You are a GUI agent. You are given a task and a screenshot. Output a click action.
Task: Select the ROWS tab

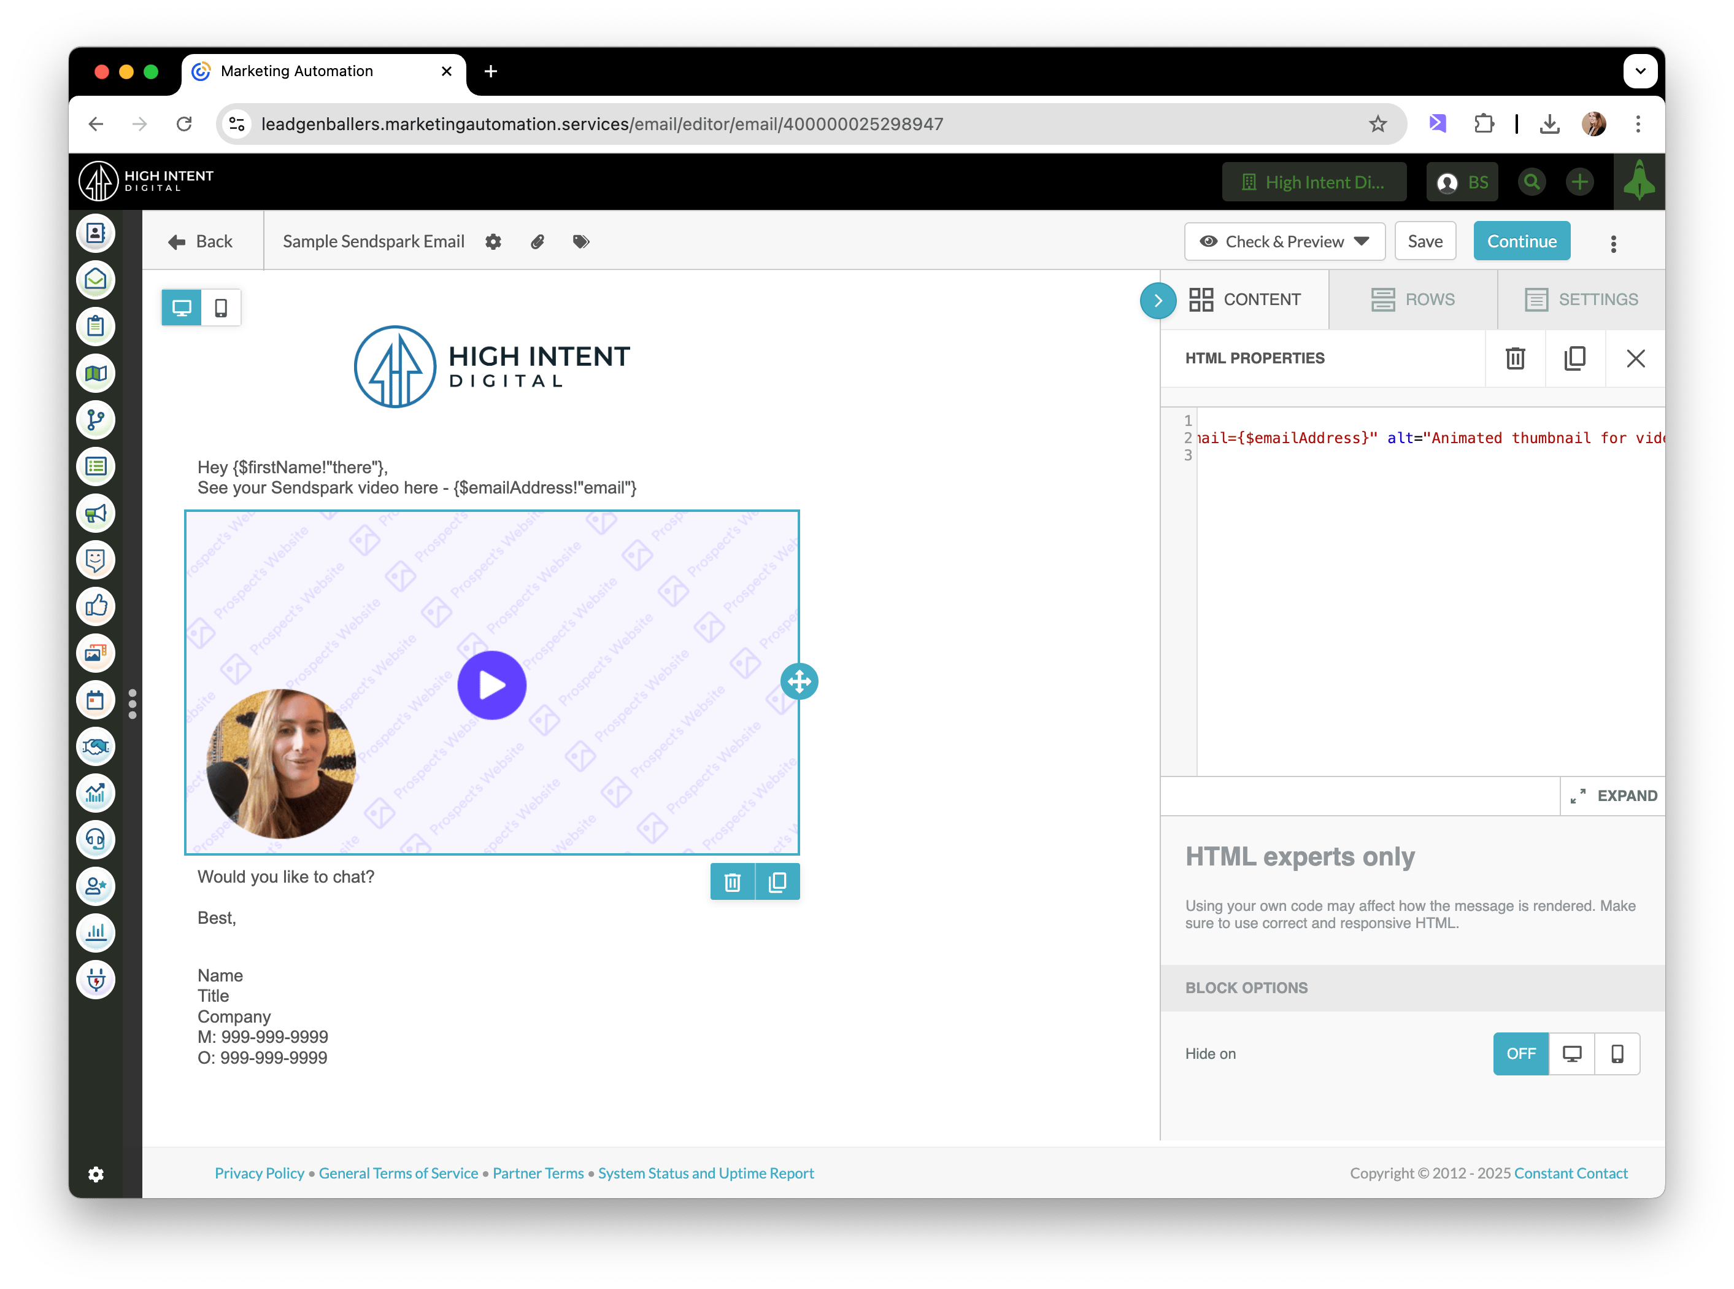point(1412,300)
